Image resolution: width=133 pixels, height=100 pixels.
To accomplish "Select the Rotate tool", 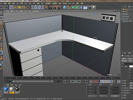I will (x=24, y=7).
